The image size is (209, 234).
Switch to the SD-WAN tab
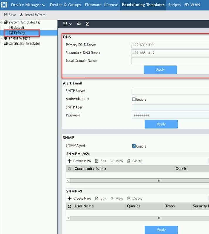pos(192,5)
